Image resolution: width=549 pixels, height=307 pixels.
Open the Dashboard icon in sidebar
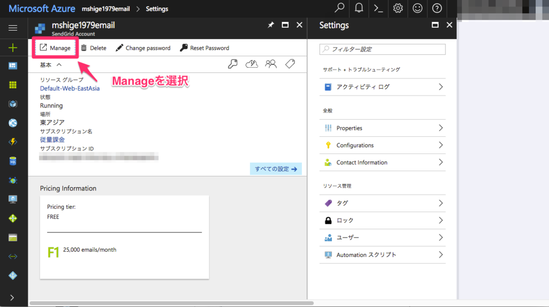(13, 66)
